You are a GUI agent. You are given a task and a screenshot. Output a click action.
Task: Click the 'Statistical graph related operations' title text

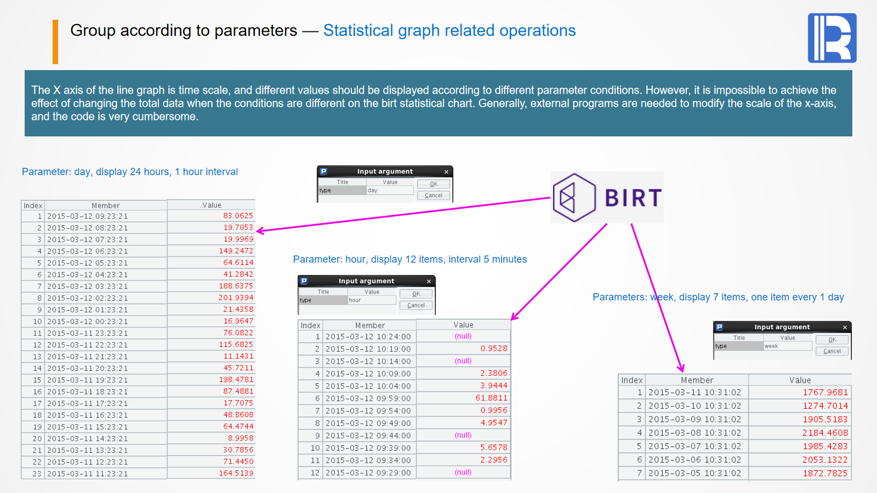point(449,31)
